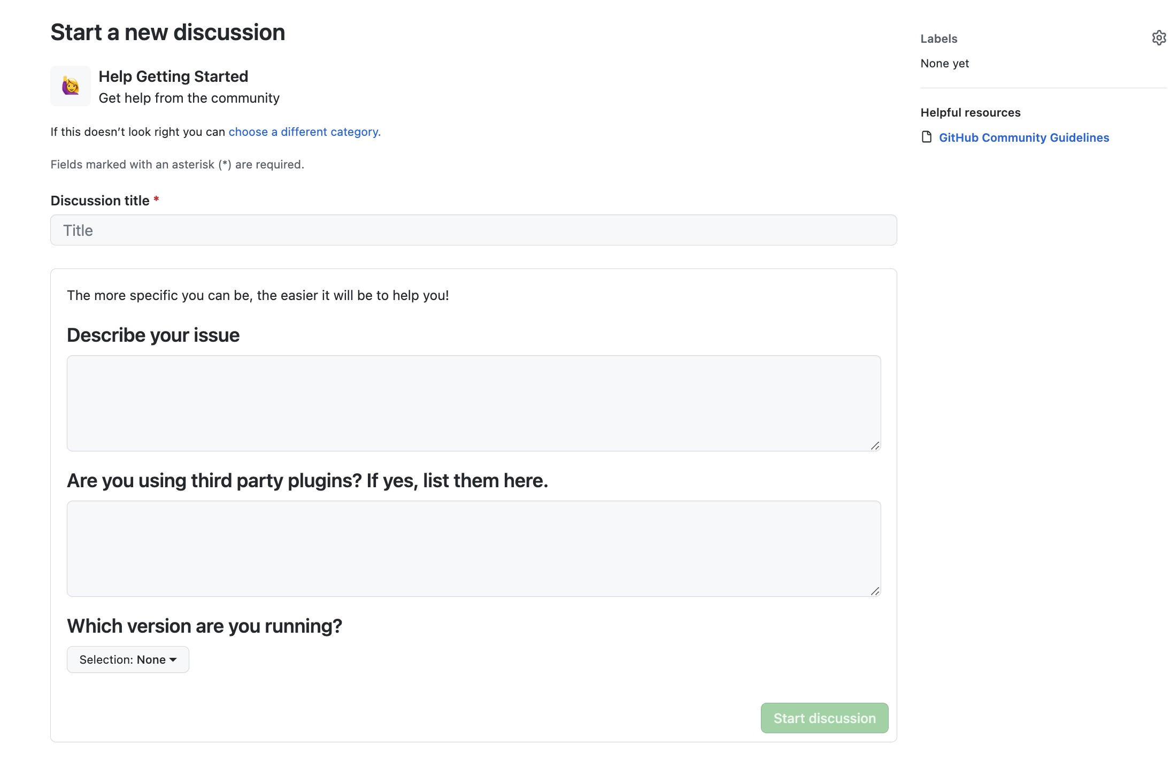Click the resize grip of the issue textarea

pos(876,446)
